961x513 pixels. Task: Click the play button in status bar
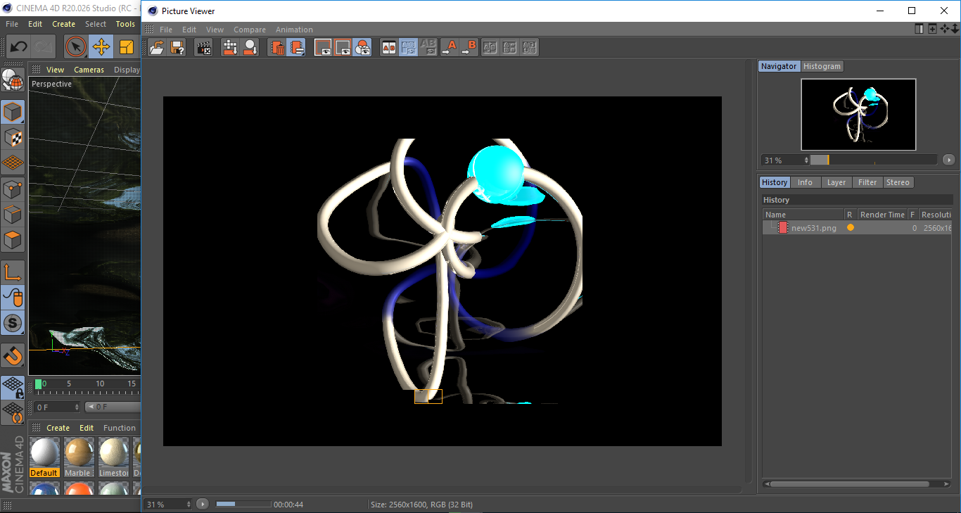(203, 504)
